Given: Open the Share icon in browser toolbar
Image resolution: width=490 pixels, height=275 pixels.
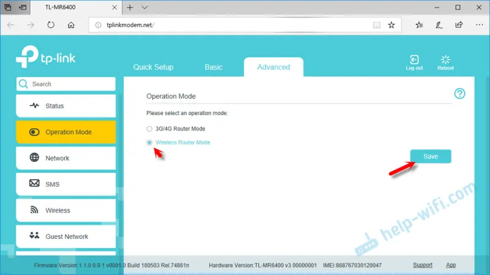Looking at the screenshot, I should click(x=459, y=25).
